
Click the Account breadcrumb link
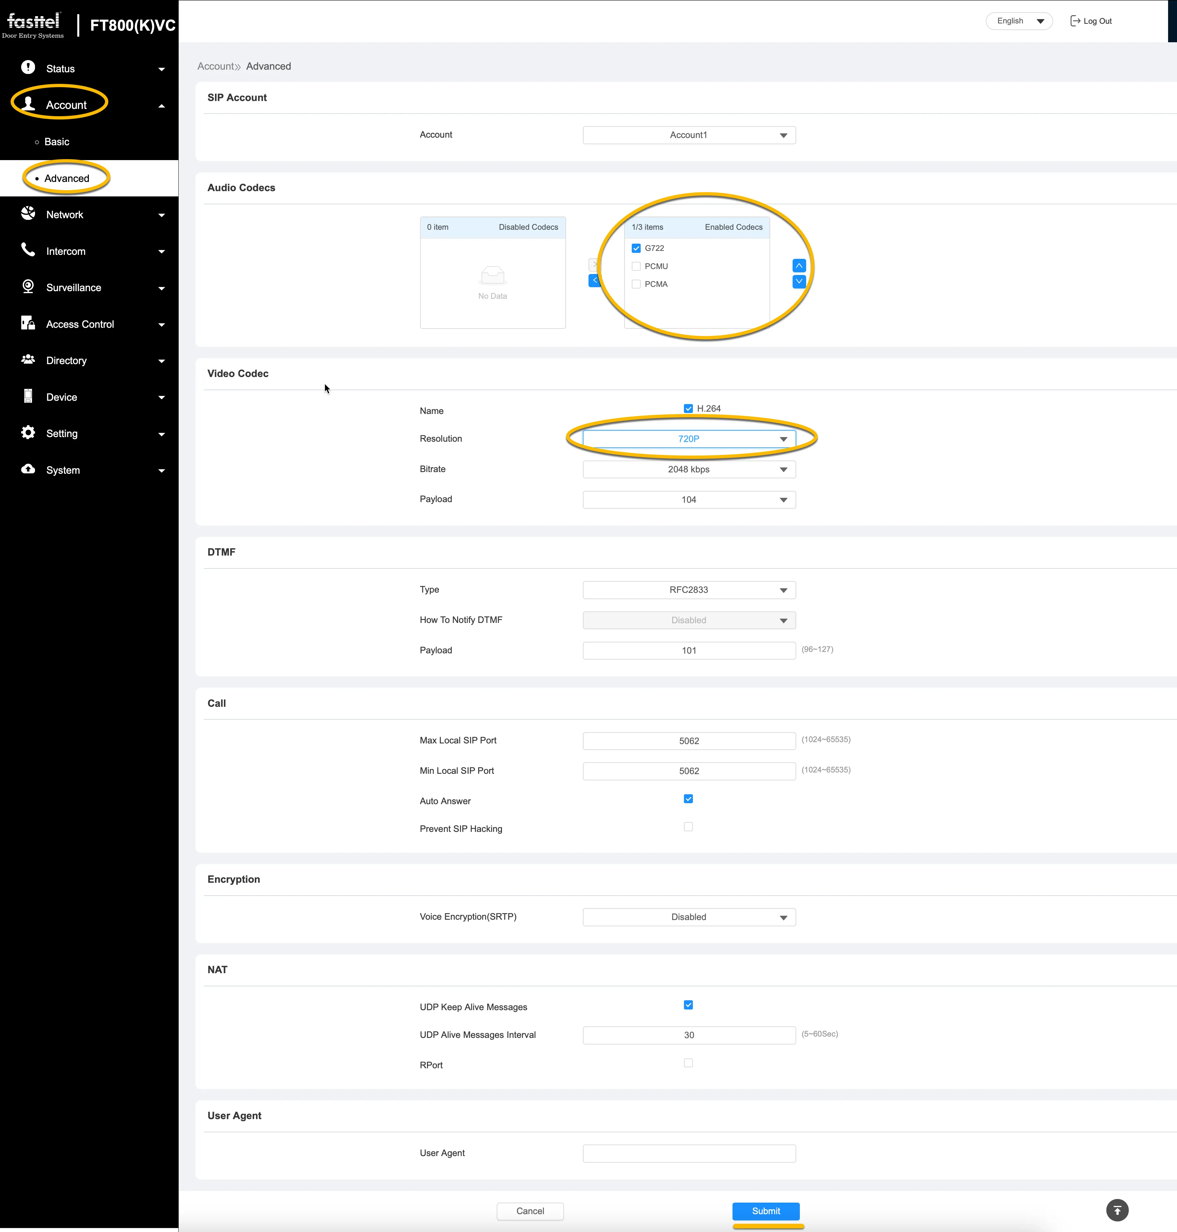(216, 66)
